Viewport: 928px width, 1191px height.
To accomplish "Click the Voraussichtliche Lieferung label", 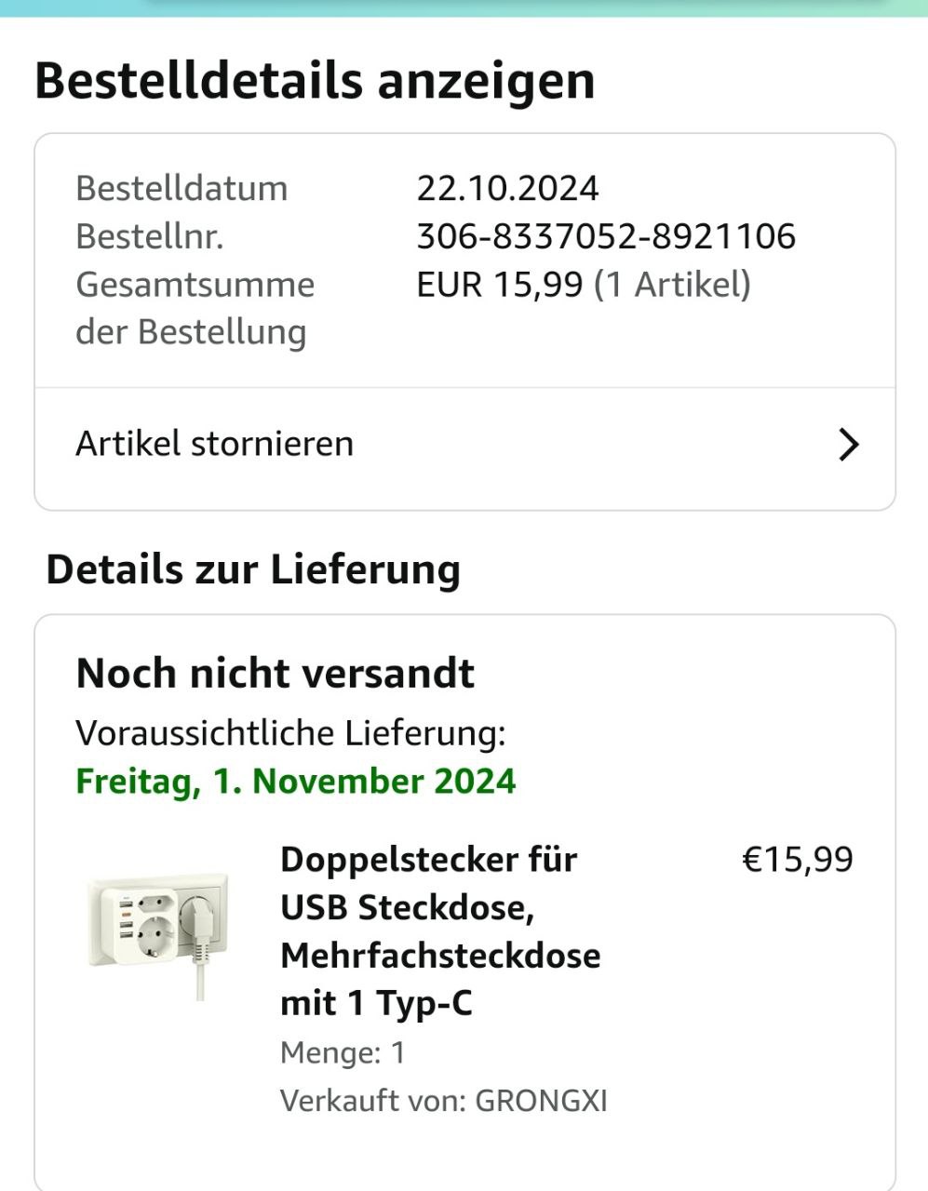I will (x=290, y=733).
